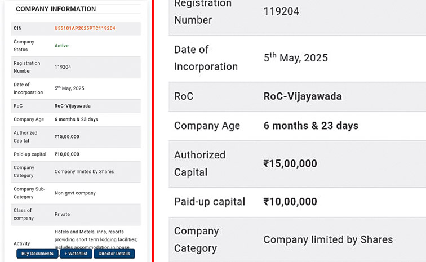426x262 pixels.
Task: Click enlarged Company limited by Shares text
Action: tap(328, 239)
